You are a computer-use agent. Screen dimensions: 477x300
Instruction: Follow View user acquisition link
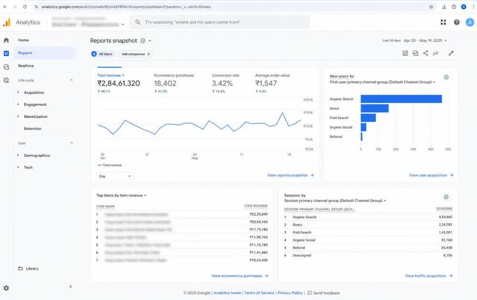[x=431, y=175]
